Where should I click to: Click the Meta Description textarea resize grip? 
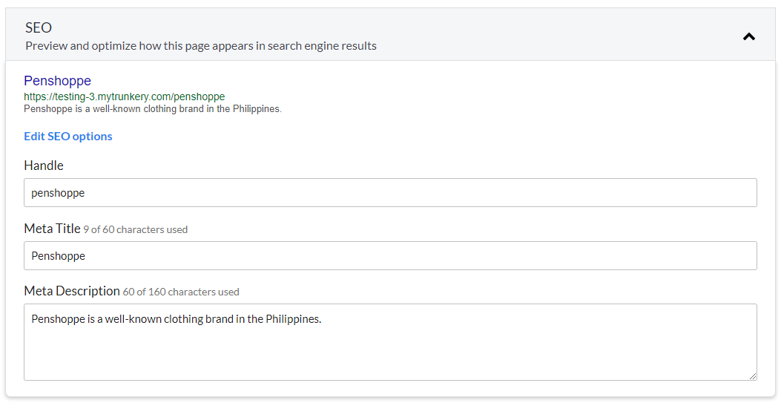tap(753, 376)
